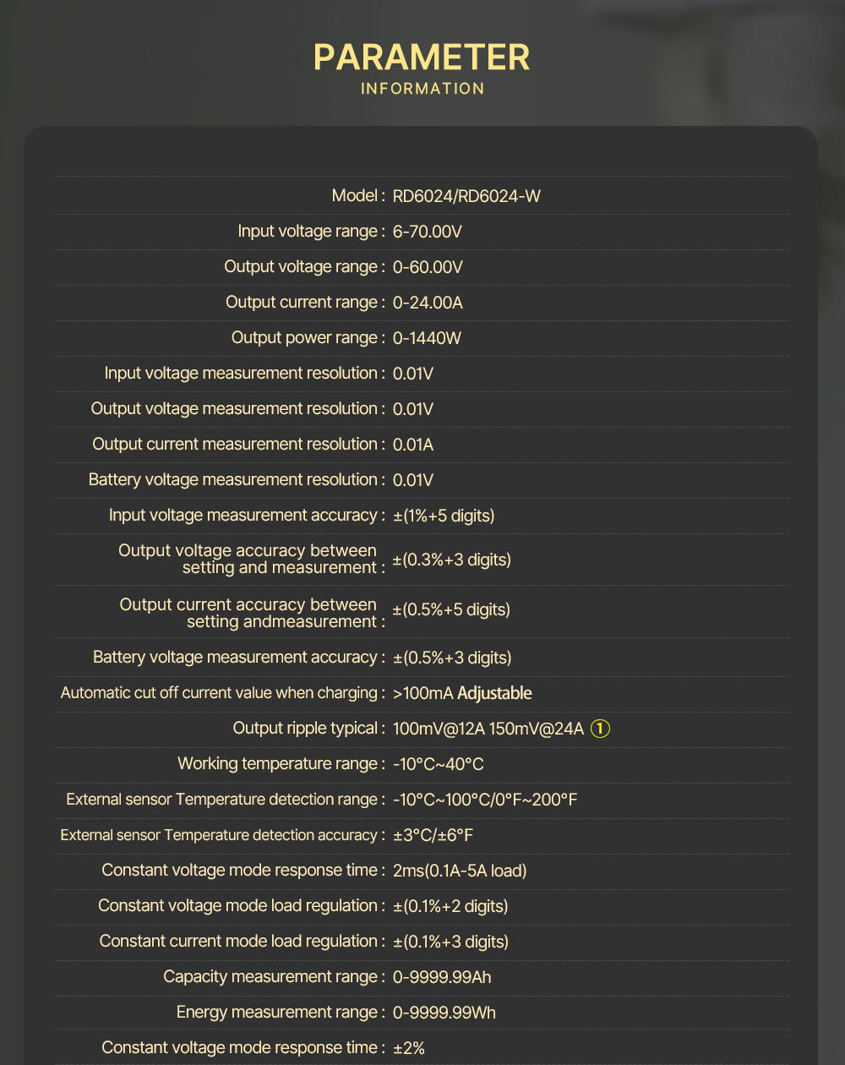Click the INFORMATION subtitle text
Image resolution: width=845 pixels, height=1065 pixels.
point(422,89)
